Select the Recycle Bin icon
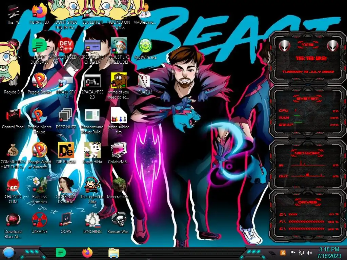The width and height of the screenshot is (347, 260). click(13, 85)
